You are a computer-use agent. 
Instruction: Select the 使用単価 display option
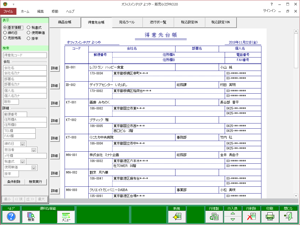click(28, 33)
